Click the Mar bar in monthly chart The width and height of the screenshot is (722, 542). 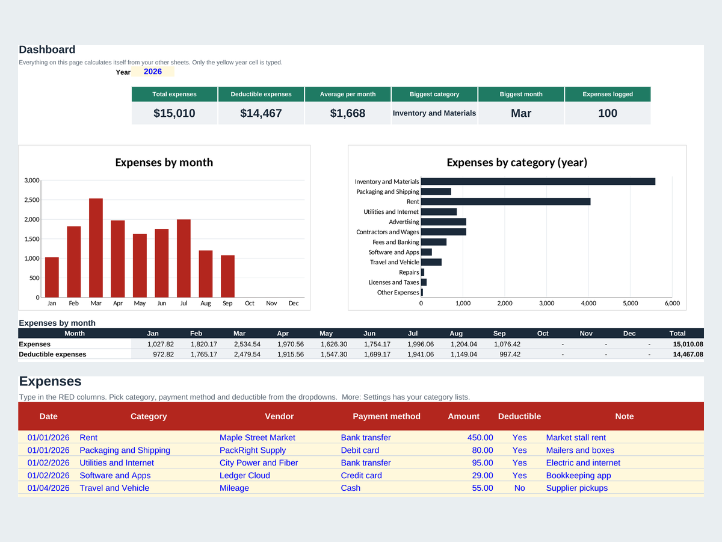pos(96,248)
